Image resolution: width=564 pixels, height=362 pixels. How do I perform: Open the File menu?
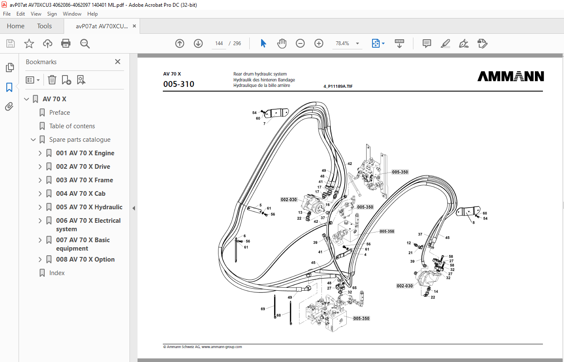click(x=7, y=14)
